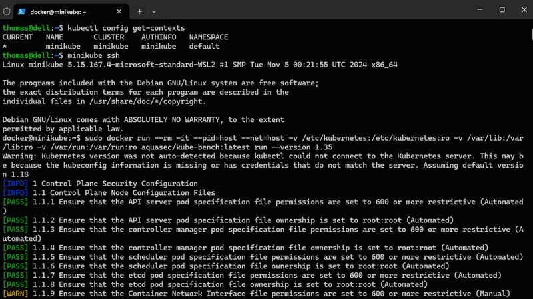Click the 'AUTHINFO' column header
The width and height of the screenshot is (533, 299).
(x=159, y=37)
